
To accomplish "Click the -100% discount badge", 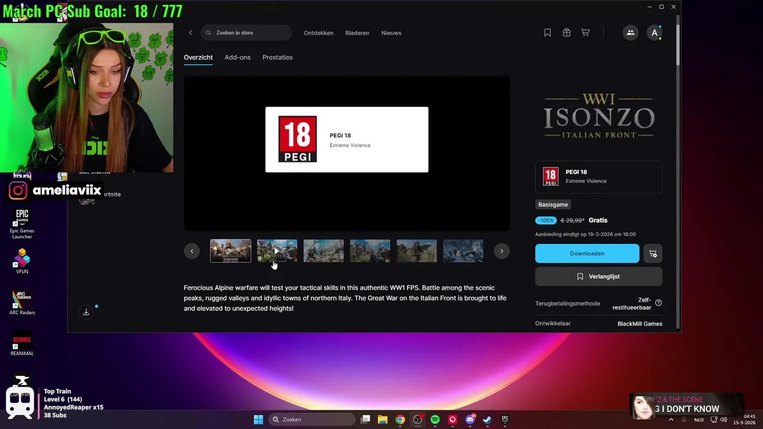I will (546, 220).
